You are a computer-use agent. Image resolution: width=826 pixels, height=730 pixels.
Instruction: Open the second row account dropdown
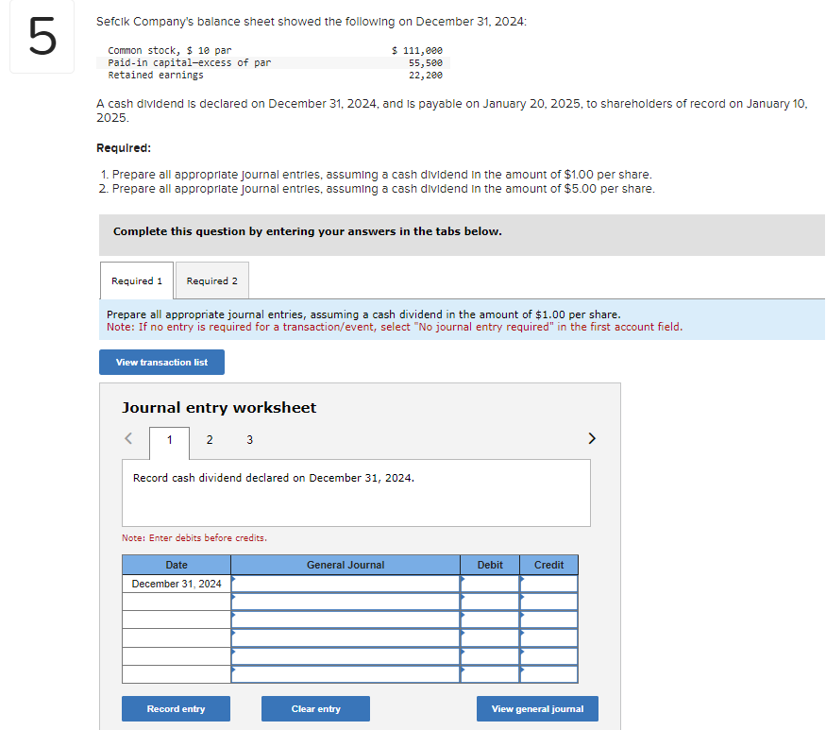tap(345, 602)
